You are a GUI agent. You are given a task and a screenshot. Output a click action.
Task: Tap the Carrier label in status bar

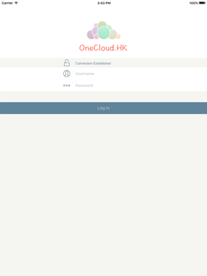[x=7, y=3]
